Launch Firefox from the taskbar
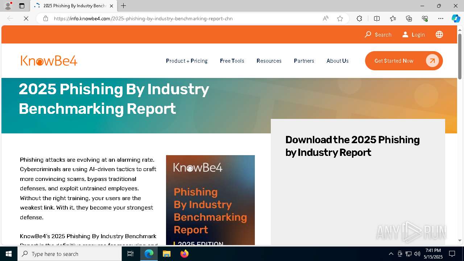Image resolution: width=464 pixels, height=261 pixels. [185, 254]
